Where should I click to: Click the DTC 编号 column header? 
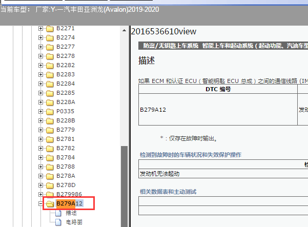pyautogui.click(x=218, y=89)
